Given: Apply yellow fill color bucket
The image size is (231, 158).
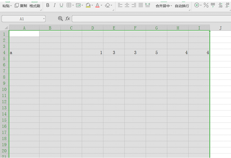Looking at the screenshot, I should [88, 5].
